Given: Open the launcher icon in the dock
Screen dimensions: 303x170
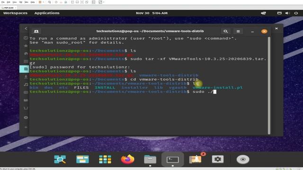Looking at the screenshot, I should pos(82,159).
